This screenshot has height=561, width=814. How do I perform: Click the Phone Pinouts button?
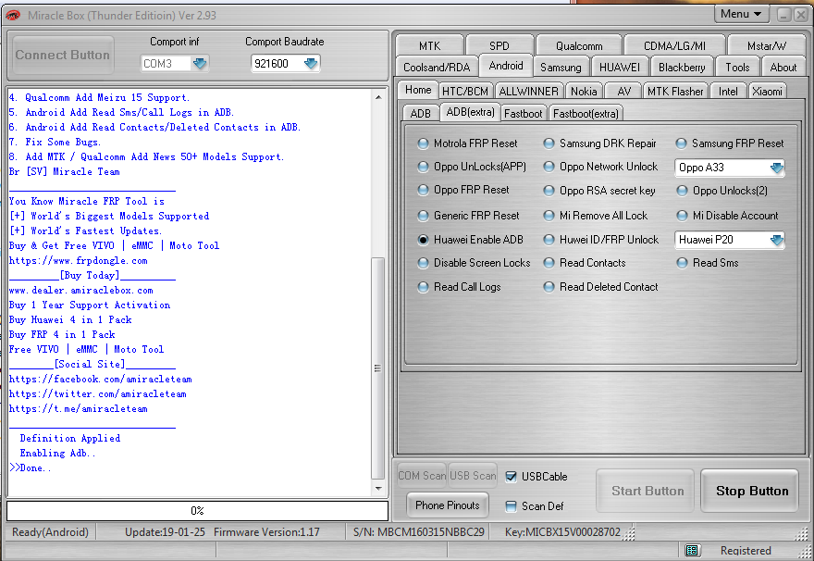[448, 505]
